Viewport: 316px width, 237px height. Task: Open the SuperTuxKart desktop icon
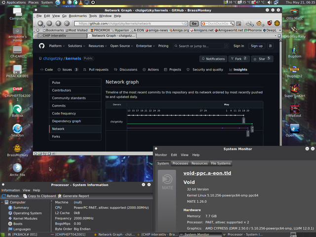(295, 91)
